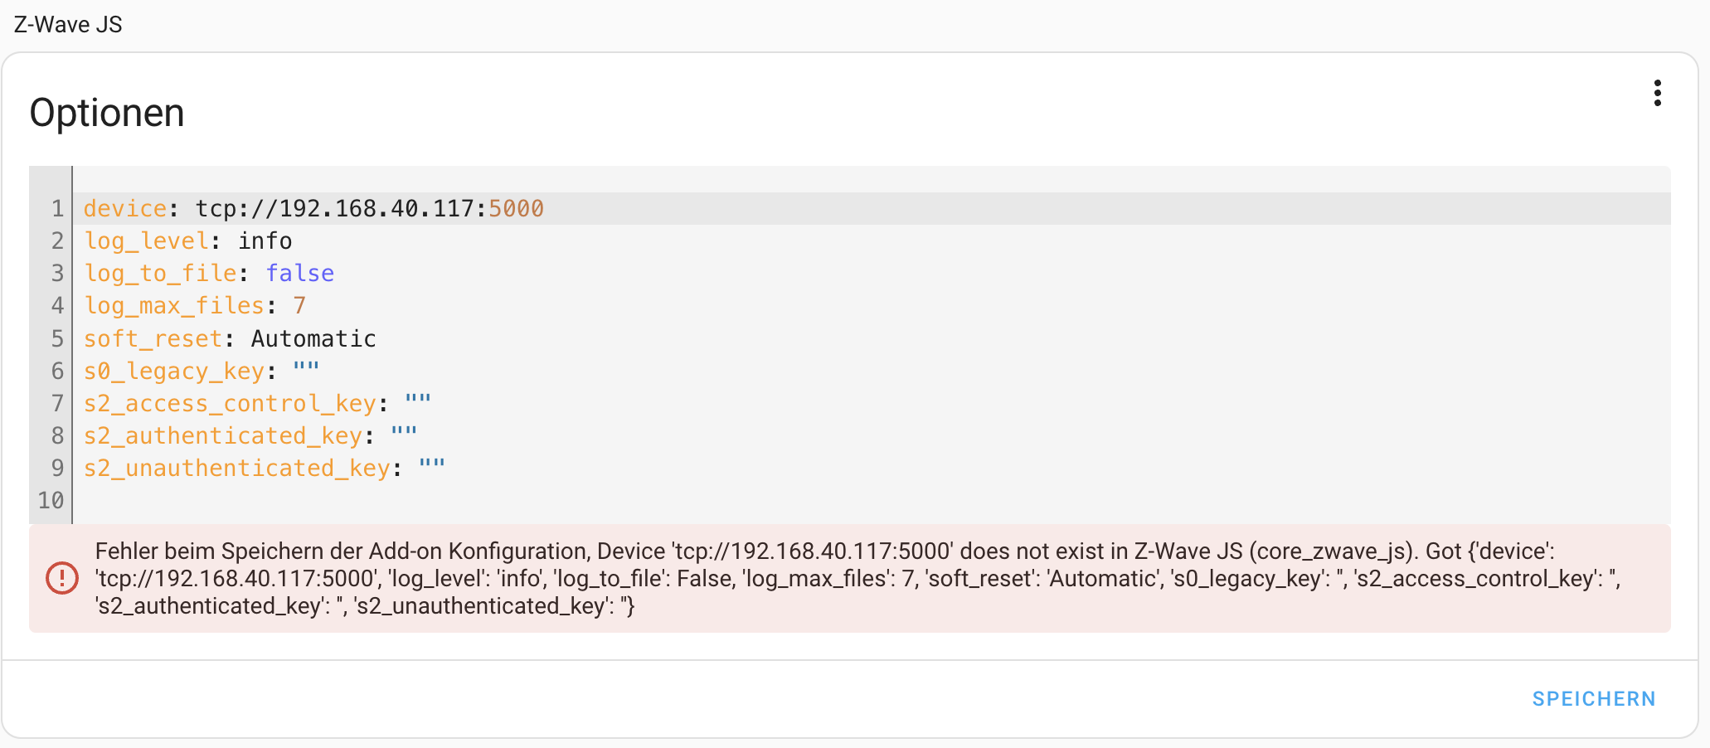Viewport: 1710px width, 748px height.
Task: Click the log_max_files value 7
Action: coord(299,305)
